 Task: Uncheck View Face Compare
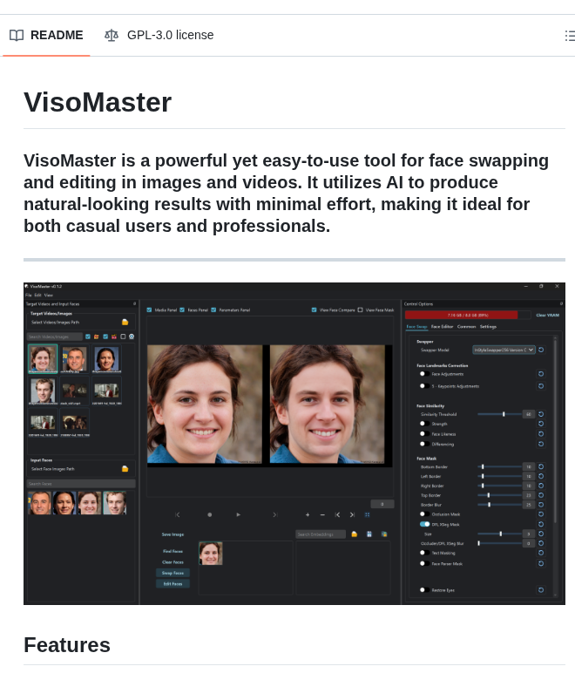coord(315,310)
